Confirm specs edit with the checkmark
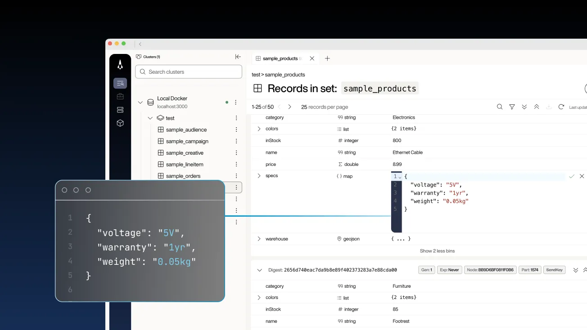 [x=572, y=176]
